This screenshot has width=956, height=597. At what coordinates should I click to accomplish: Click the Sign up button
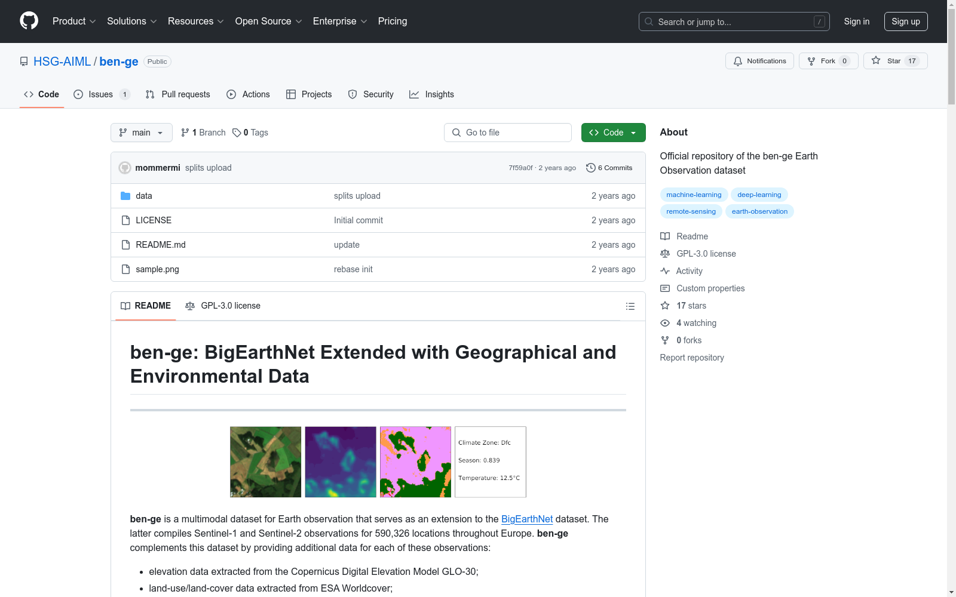906,21
